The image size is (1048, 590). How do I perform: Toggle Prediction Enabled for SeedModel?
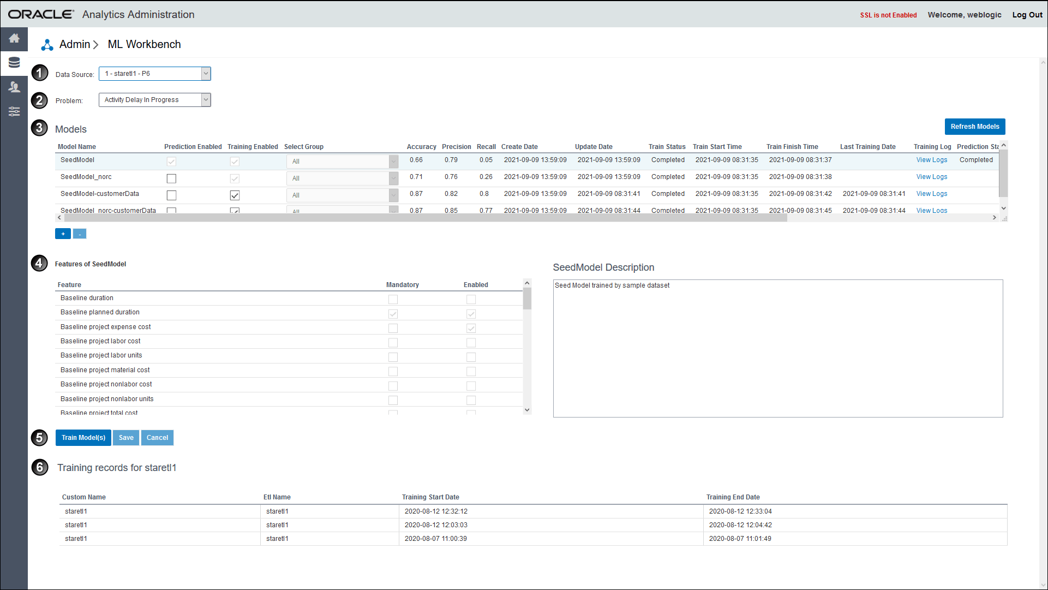click(171, 162)
